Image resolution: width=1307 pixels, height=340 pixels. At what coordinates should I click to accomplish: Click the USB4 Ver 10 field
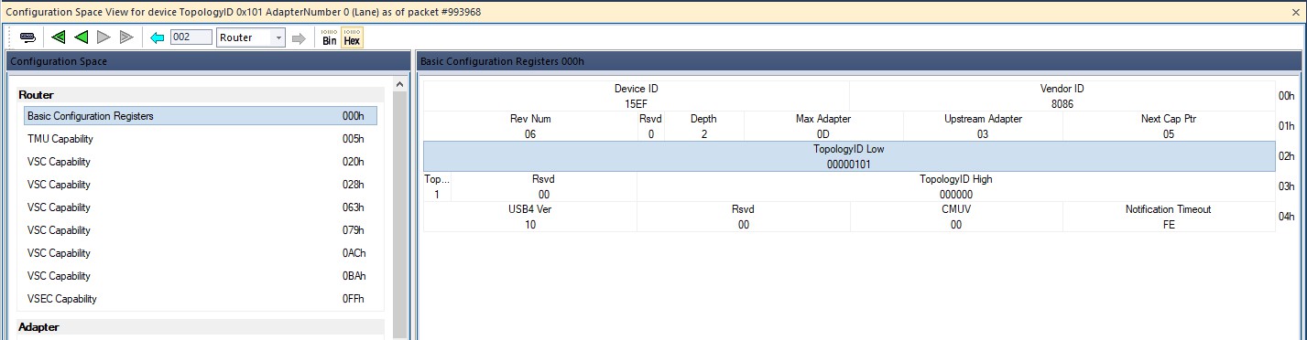click(530, 217)
